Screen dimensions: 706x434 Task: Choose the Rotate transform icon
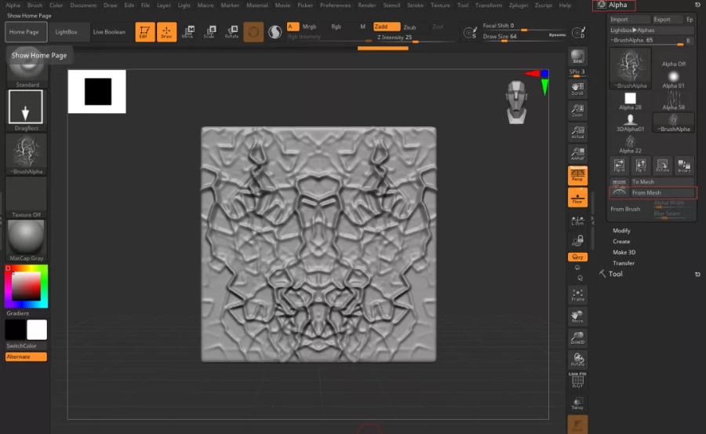pyautogui.click(x=231, y=32)
